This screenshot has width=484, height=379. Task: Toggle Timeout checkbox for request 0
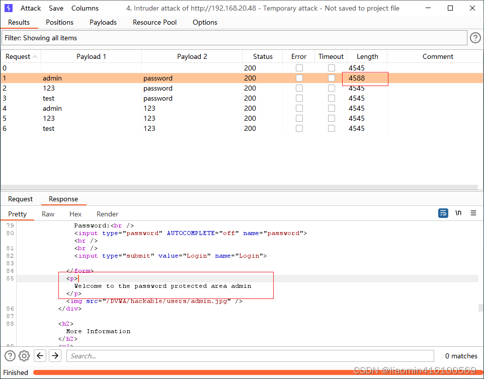(x=331, y=68)
